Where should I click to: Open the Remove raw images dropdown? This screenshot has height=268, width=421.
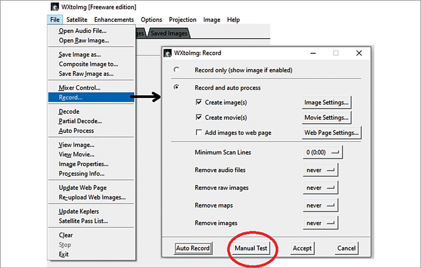click(x=320, y=188)
